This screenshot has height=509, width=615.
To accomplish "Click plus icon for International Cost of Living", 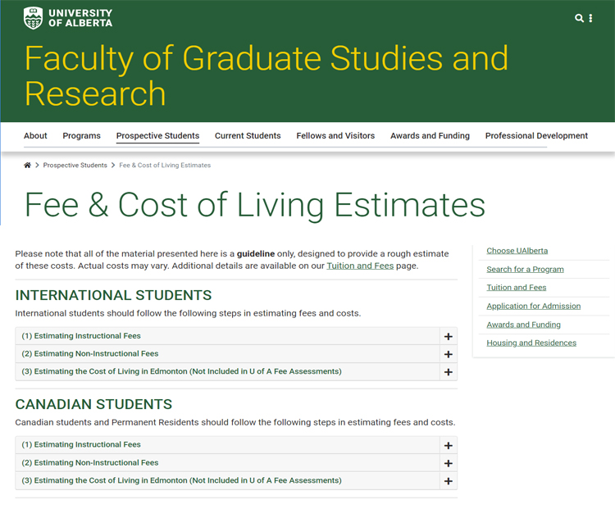I will click(x=449, y=372).
